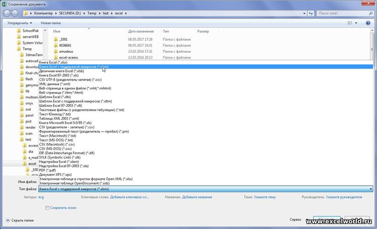Choose Шаблон Excel (*.xltx) option

click(206, 97)
